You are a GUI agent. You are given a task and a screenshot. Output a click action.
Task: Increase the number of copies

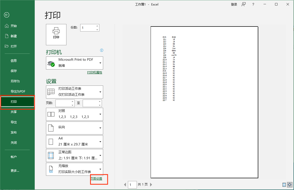coord(97,26)
